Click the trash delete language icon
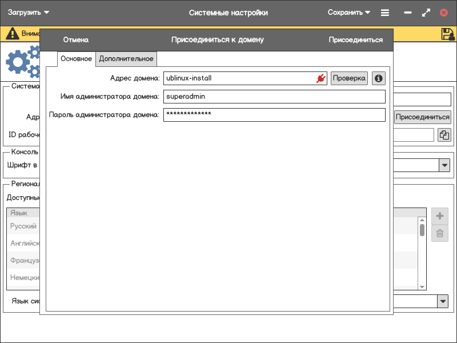 440,233
